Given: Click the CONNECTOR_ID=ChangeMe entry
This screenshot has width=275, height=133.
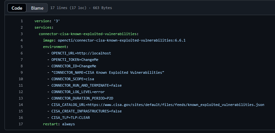Looking at the screenshot, I should coord(74,66).
